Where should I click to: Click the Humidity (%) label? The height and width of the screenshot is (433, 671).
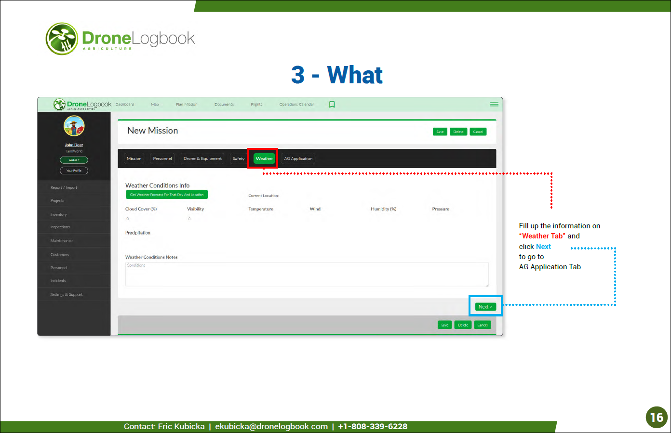pyautogui.click(x=384, y=209)
